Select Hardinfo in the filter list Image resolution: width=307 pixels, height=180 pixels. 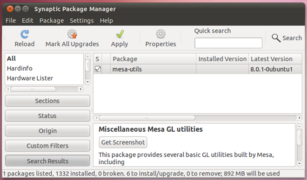click(20, 68)
